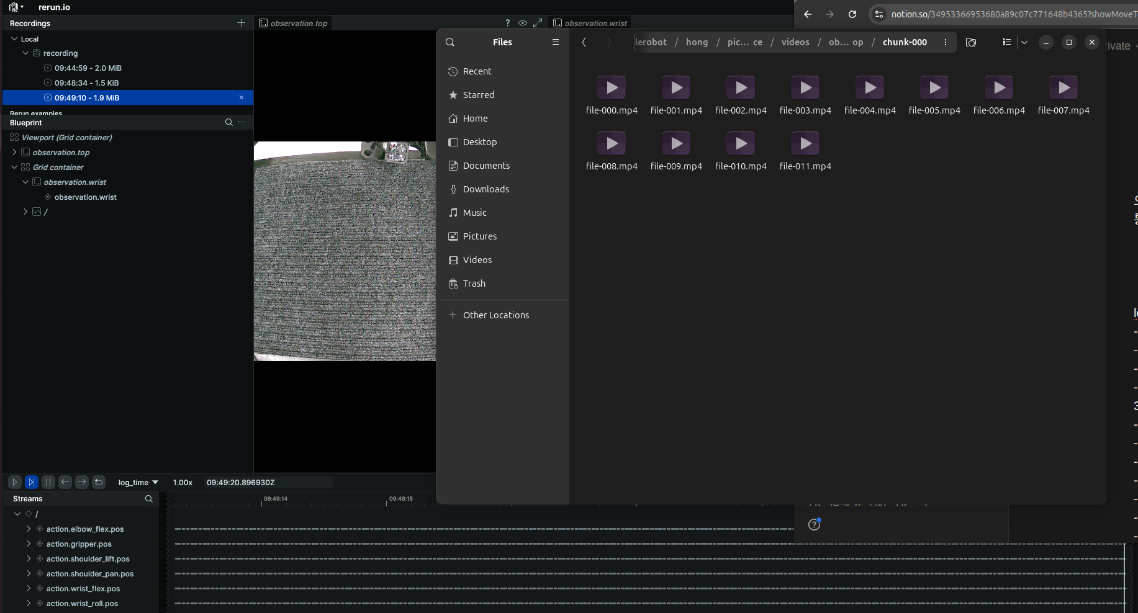Step back one frame in timeline
The width and height of the screenshot is (1138, 613).
(x=65, y=482)
